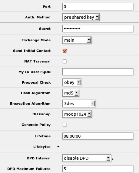The image size is (139, 173).
Task: Click the DPD Maximum Failures field
Action: tap(98, 169)
